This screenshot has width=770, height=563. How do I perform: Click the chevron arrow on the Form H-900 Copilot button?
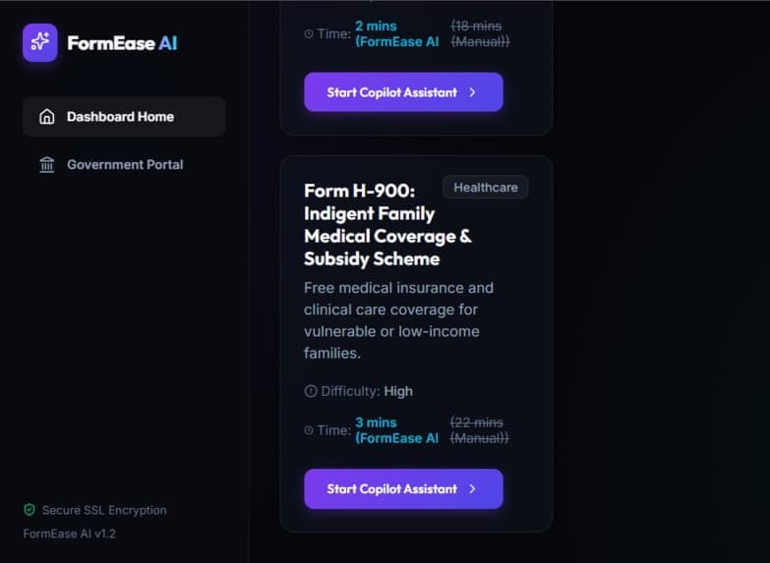coord(472,489)
